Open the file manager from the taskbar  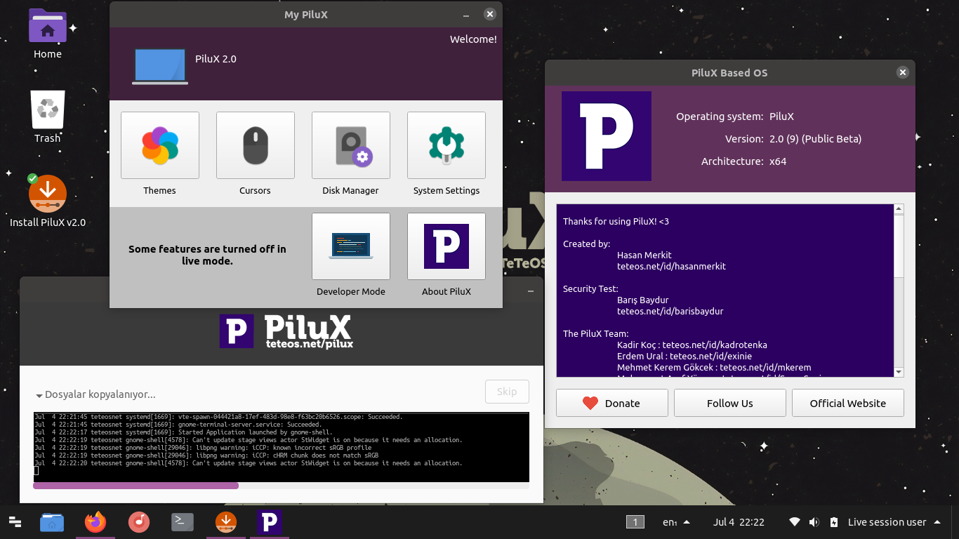click(52, 521)
